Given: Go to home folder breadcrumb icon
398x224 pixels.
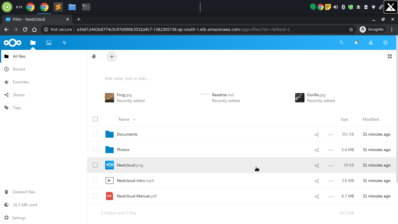Looking at the screenshot, I should (x=94, y=56).
